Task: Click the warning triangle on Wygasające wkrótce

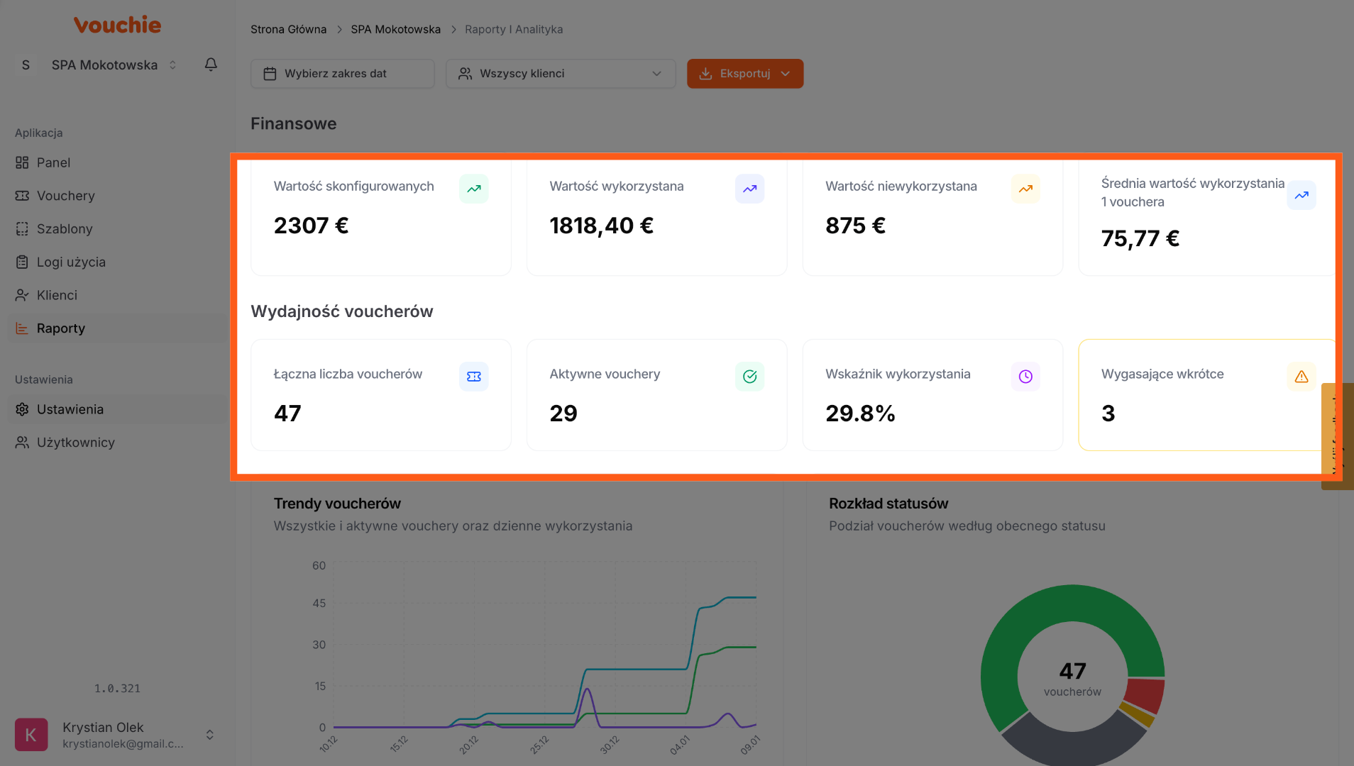Action: 1301,377
